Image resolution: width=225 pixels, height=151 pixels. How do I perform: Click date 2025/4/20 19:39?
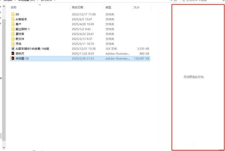pyautogui.click(x=83, y=24)
